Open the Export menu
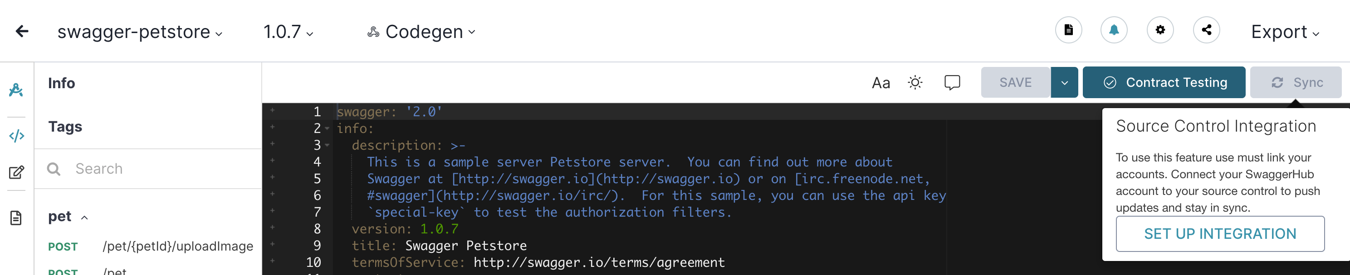Viewport: 1350px width, 275px height. tap(1285, 32)
